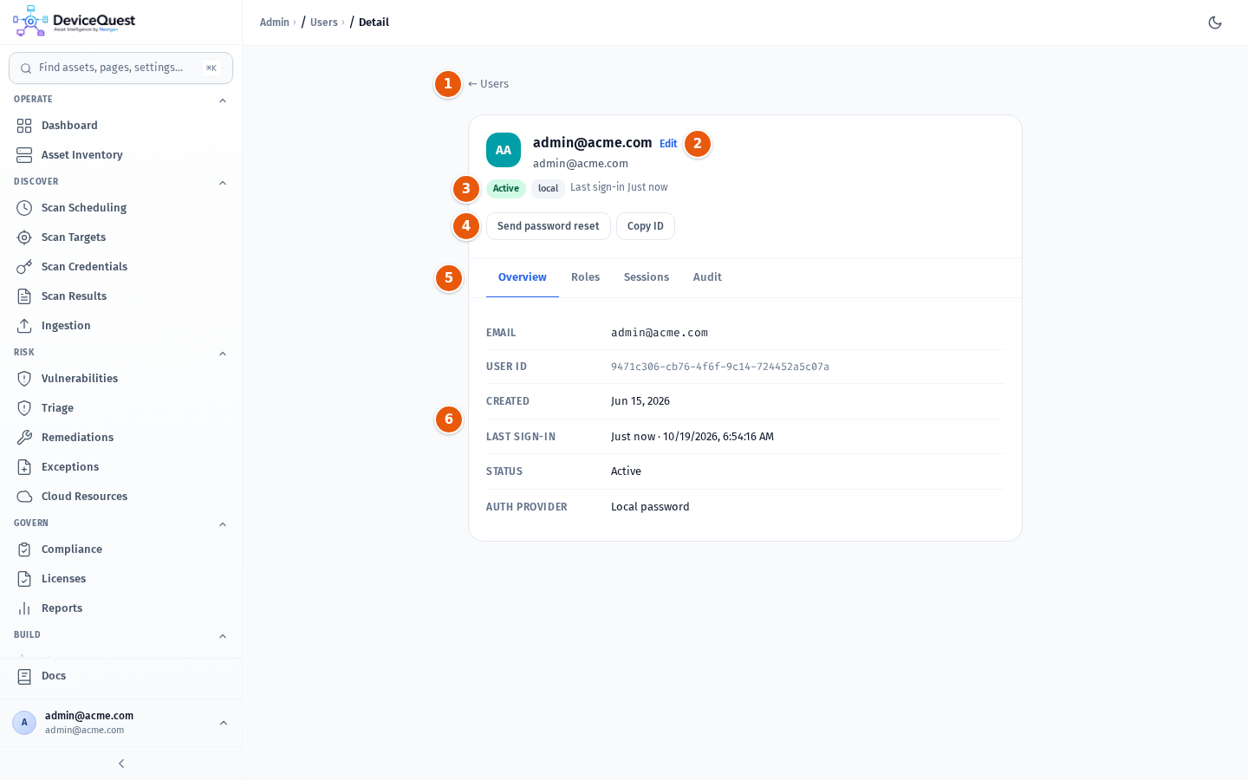Click the Edit link beside the username
Viewport: 1248px width, 780px height.
668,144
